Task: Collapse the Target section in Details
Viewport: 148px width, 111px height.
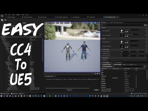Action: coord(102,39)
